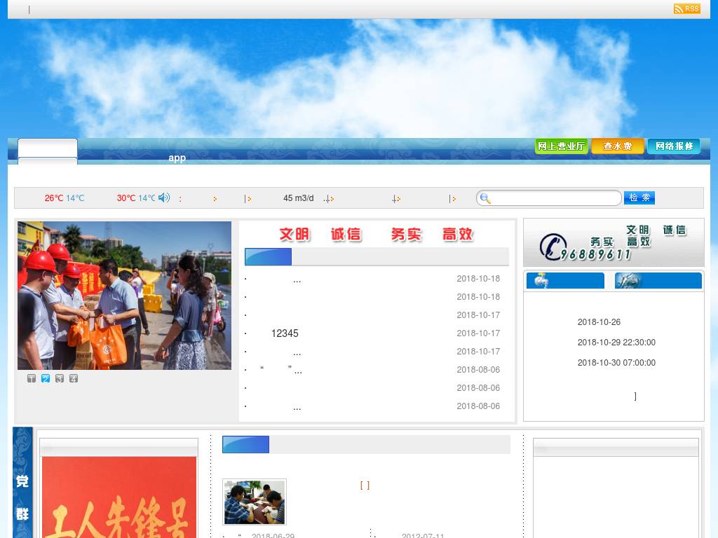Click the telephone hotline 96889611 banner
The height and width of the screenshot is (538, 718).
click(614, 242)
